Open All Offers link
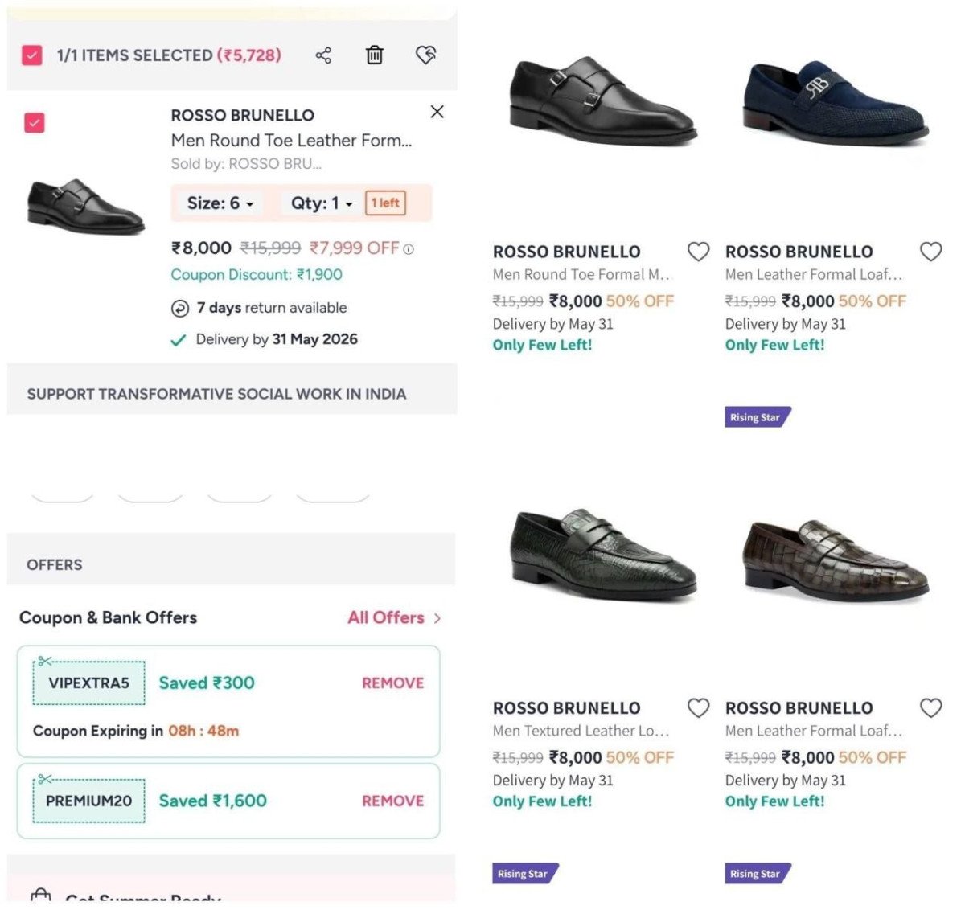This screenshot has height=910, width=965. 386,617
